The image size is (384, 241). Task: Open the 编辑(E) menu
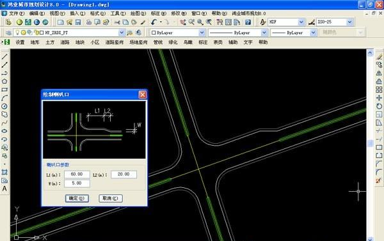pyautogui.click(x=37, y=13)
